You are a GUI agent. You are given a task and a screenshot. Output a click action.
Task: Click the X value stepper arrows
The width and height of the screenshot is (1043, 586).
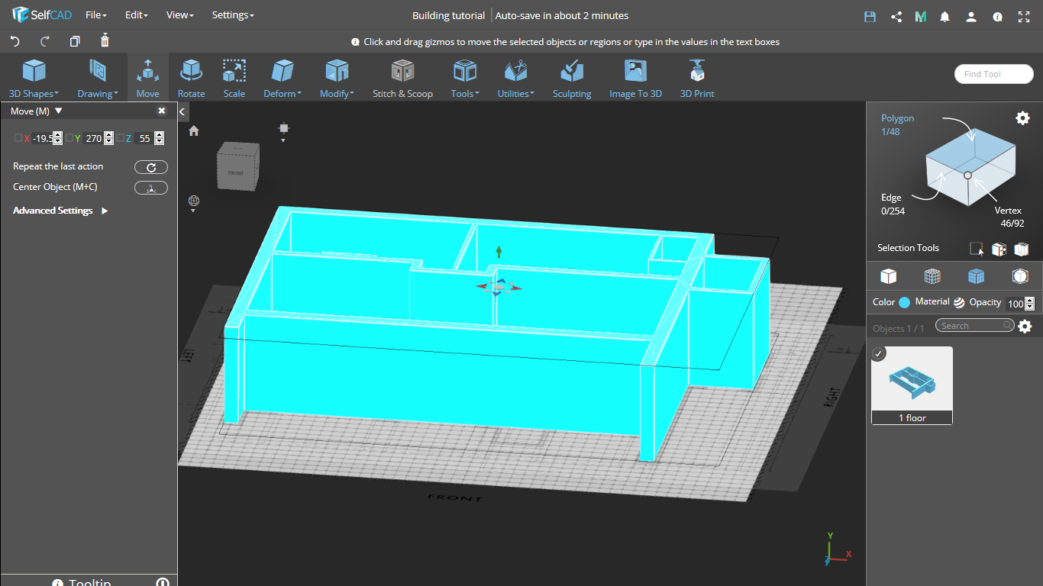pyautogui.click(x=58, y=138)
